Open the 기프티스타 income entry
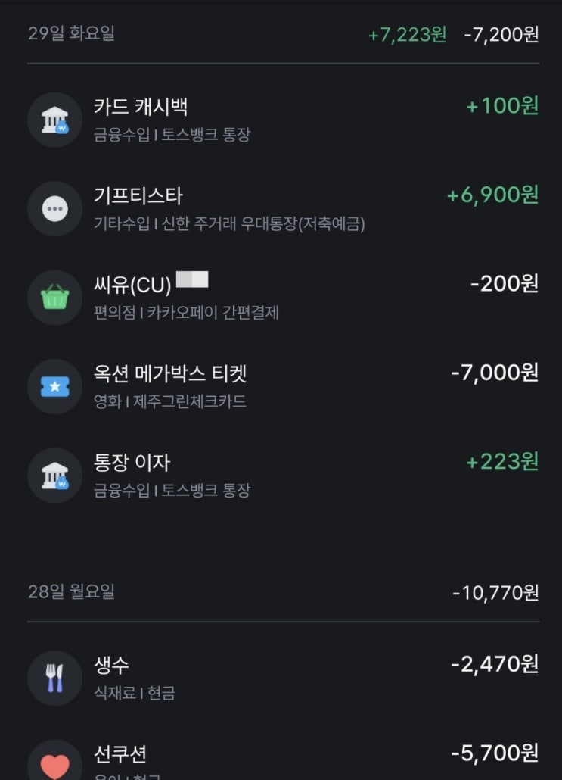 click(138, 196)
